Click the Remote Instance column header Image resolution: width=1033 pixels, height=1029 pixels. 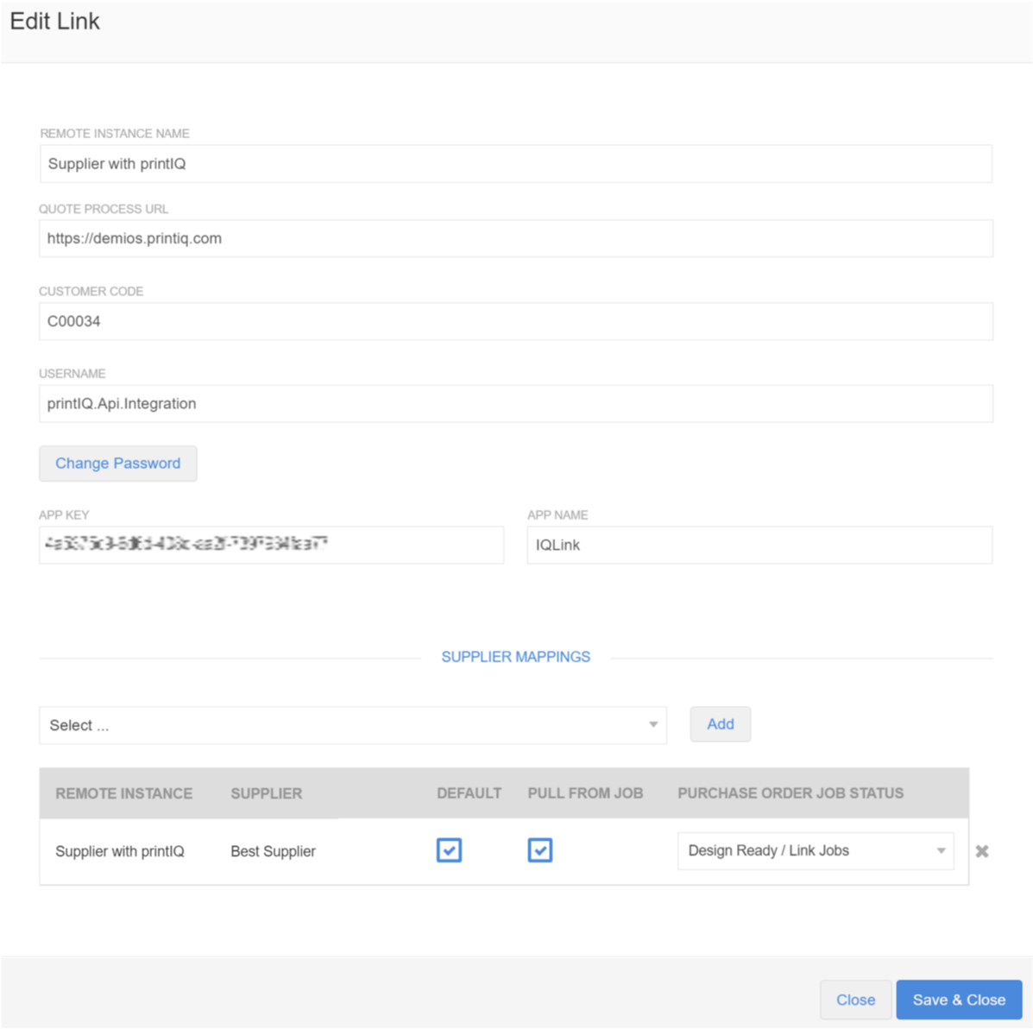pos(124,793)
